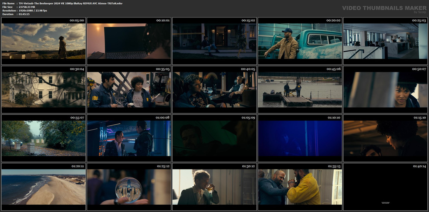Select the thumbnail at 01:35:13
The image size is (429, 212).
[x=300, y=187]
